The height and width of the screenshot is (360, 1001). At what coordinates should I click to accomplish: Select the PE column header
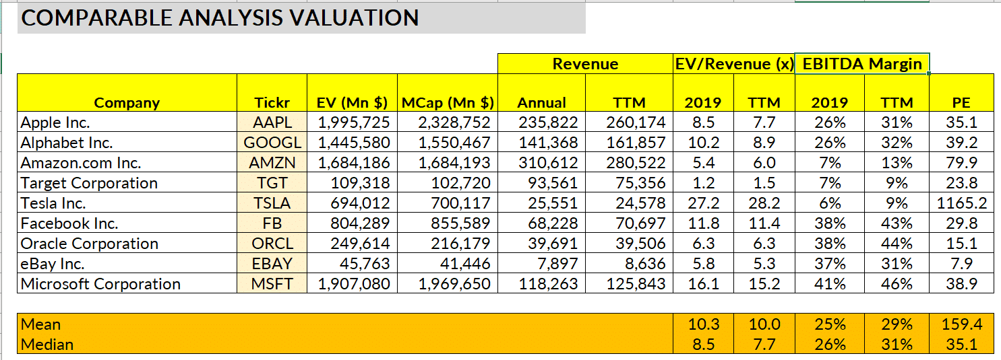click(x=961, y=102)
